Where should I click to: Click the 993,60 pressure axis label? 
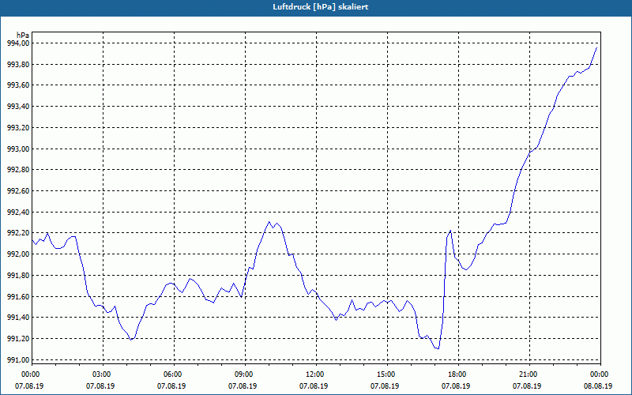tap(18, 85)
